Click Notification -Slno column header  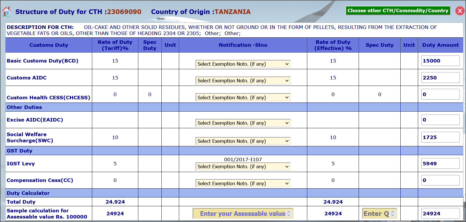click(243, 45)
